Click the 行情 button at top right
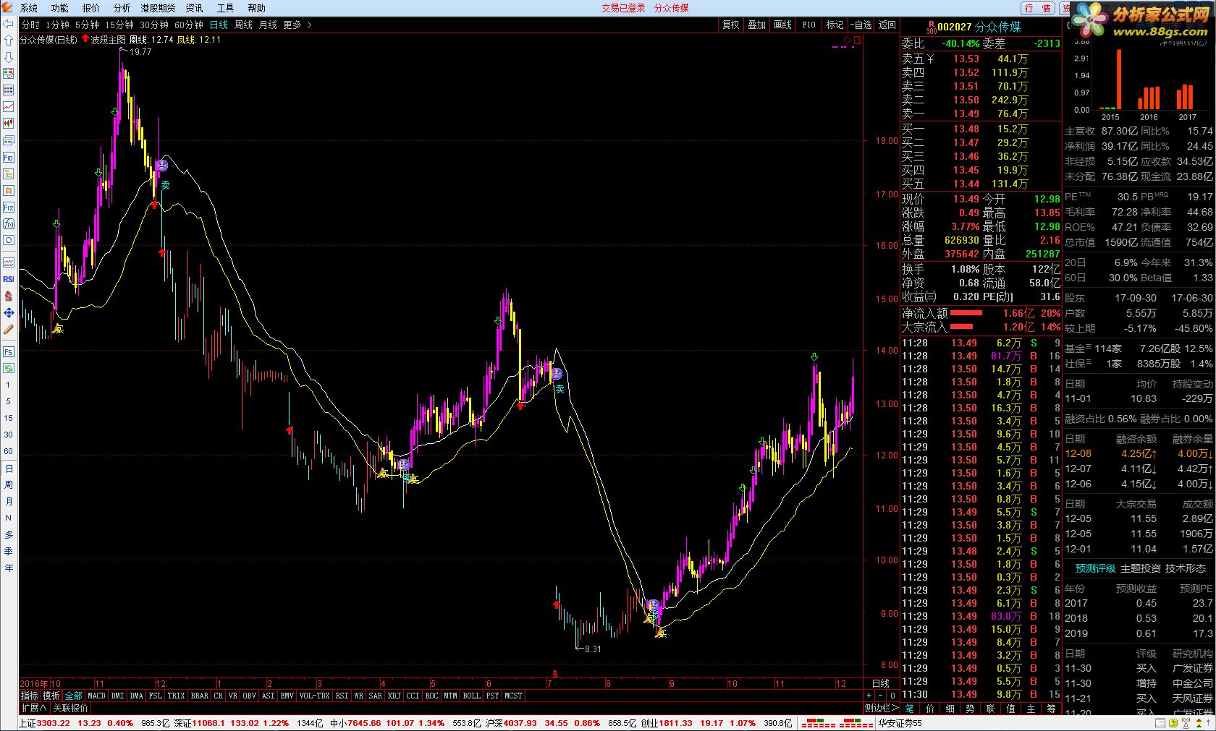Viewport: 1216px width, 731px height. point(1039,8)
